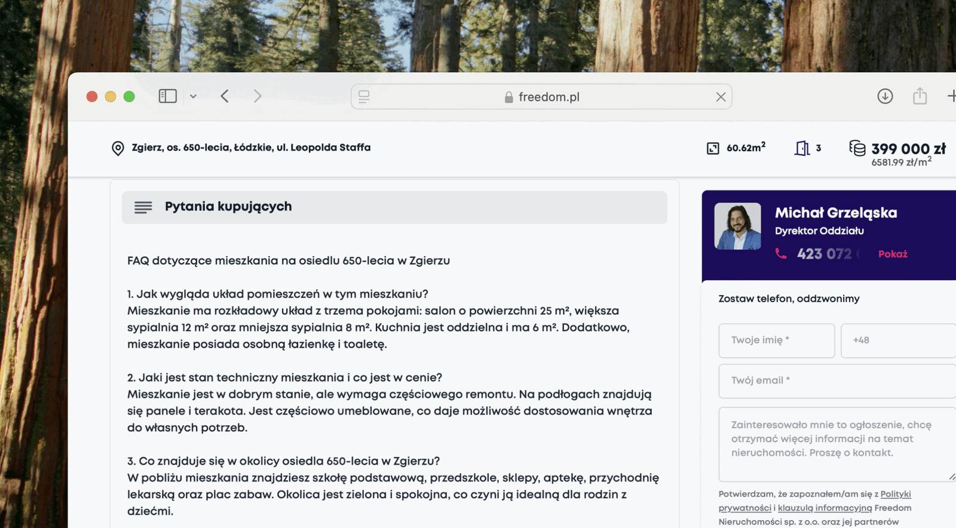Open the klauzulą informacyjną link
The width and height of the screenshot is (956, 528).
(825, 508)
